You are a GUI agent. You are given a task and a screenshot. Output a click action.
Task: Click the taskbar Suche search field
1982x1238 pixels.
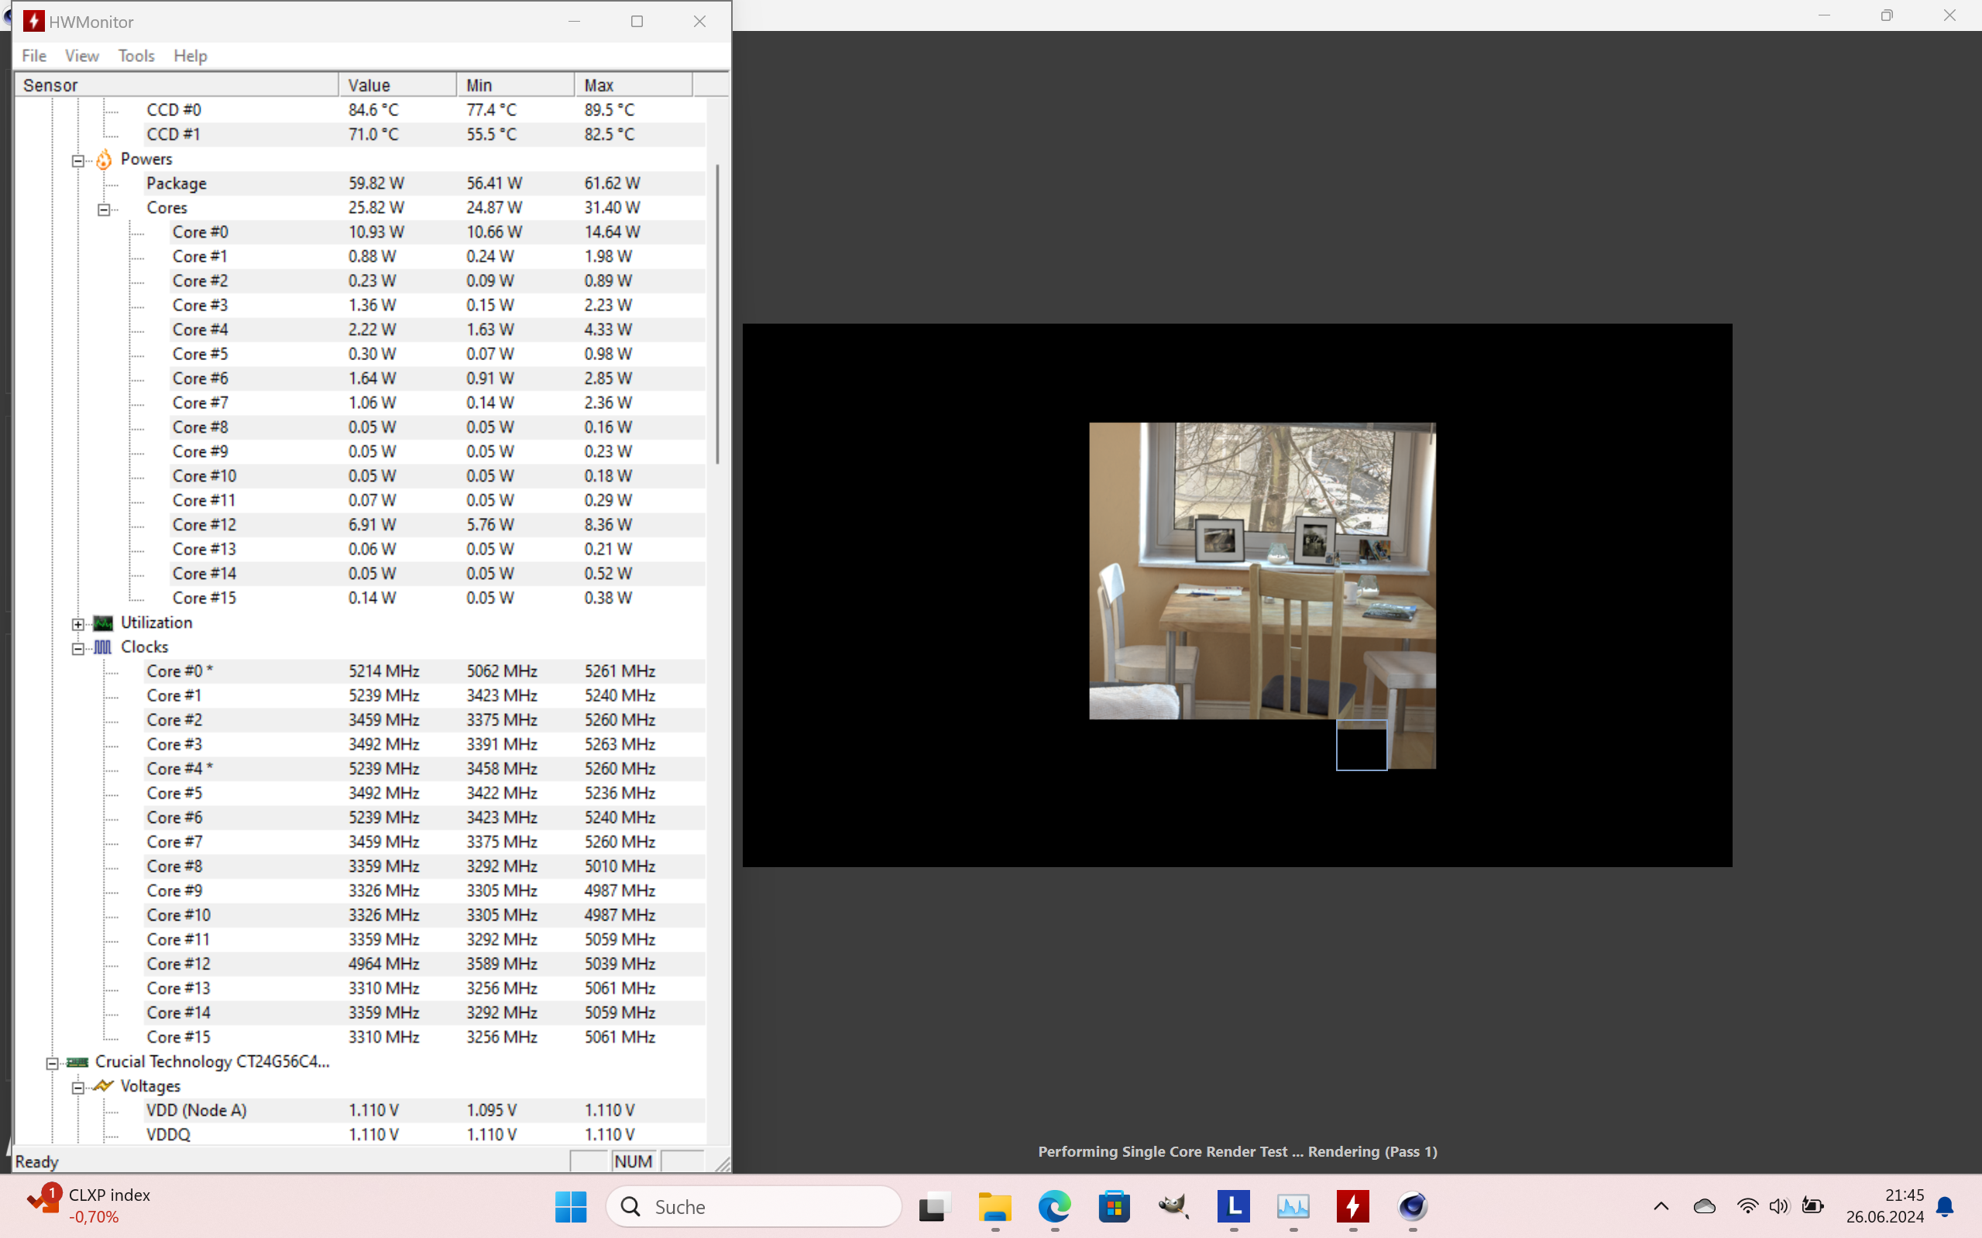point(754,1207)
